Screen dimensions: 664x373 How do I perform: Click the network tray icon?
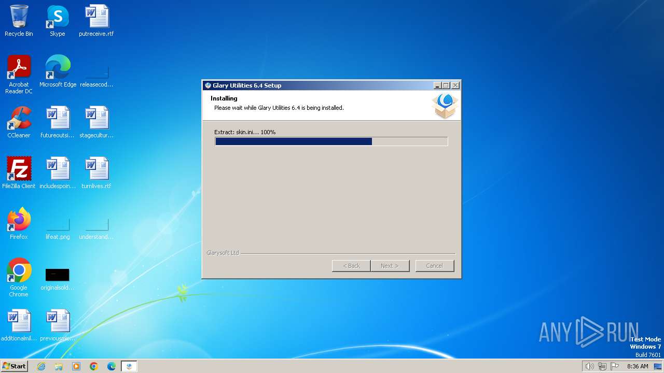[x=602, y=366]
